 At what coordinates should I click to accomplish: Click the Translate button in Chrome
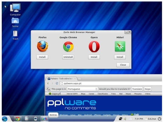coord(137,89)
